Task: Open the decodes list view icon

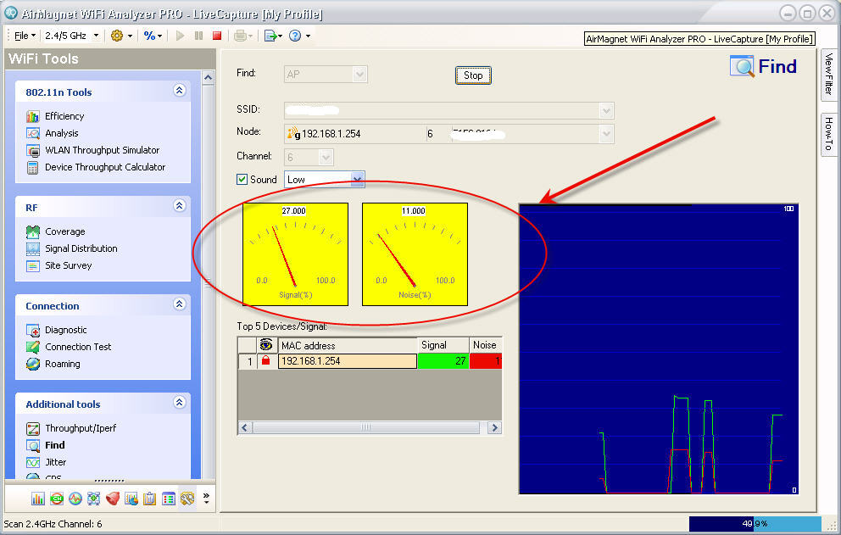Action: (169, 499)
